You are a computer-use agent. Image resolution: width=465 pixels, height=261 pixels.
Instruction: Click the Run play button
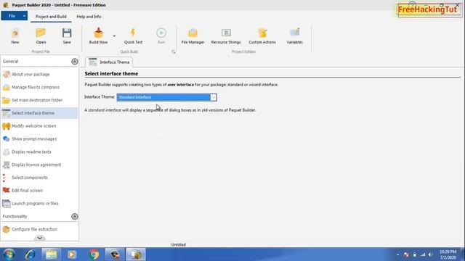click(x=161, y=36)
